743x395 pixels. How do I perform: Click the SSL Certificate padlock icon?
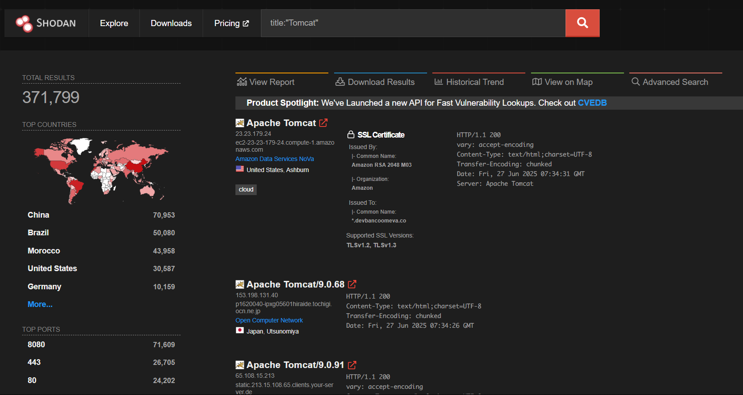coord(351,134)
